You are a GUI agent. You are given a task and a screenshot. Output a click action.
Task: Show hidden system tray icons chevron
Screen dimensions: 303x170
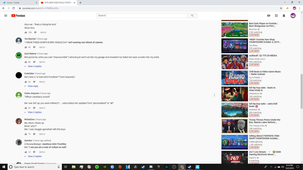(271, 167)
